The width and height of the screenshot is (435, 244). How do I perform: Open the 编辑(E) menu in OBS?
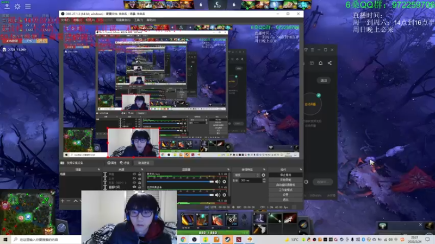[x=78, y=20]
